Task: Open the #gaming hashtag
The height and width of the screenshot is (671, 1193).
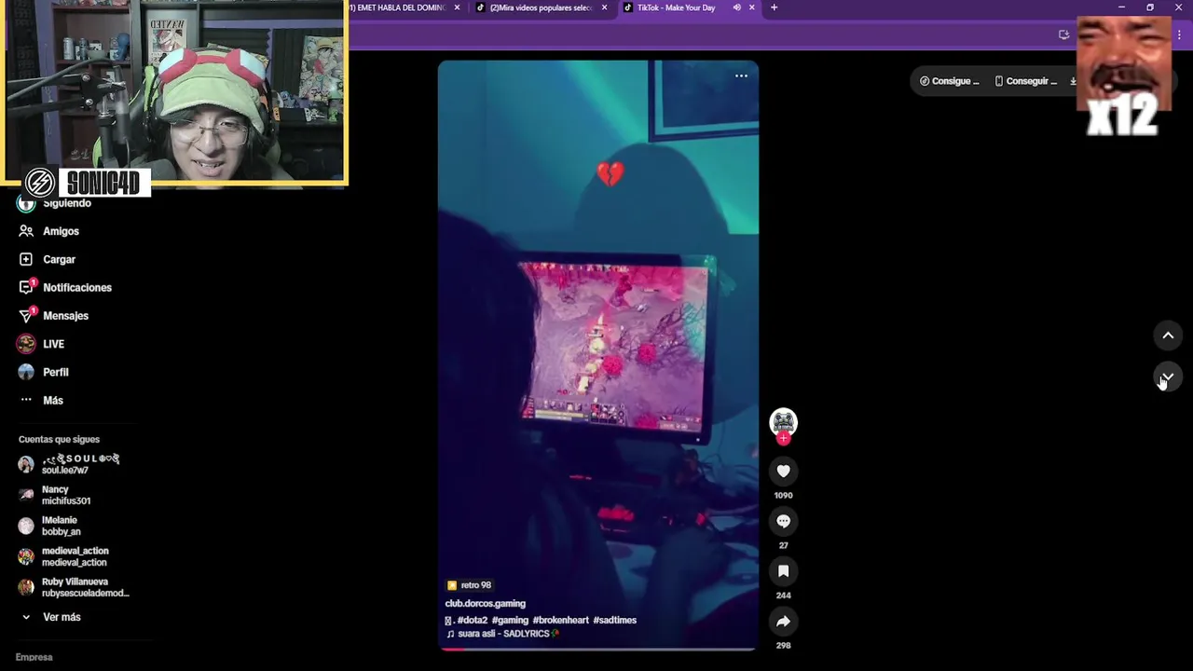Action: (x=510, y=620)
